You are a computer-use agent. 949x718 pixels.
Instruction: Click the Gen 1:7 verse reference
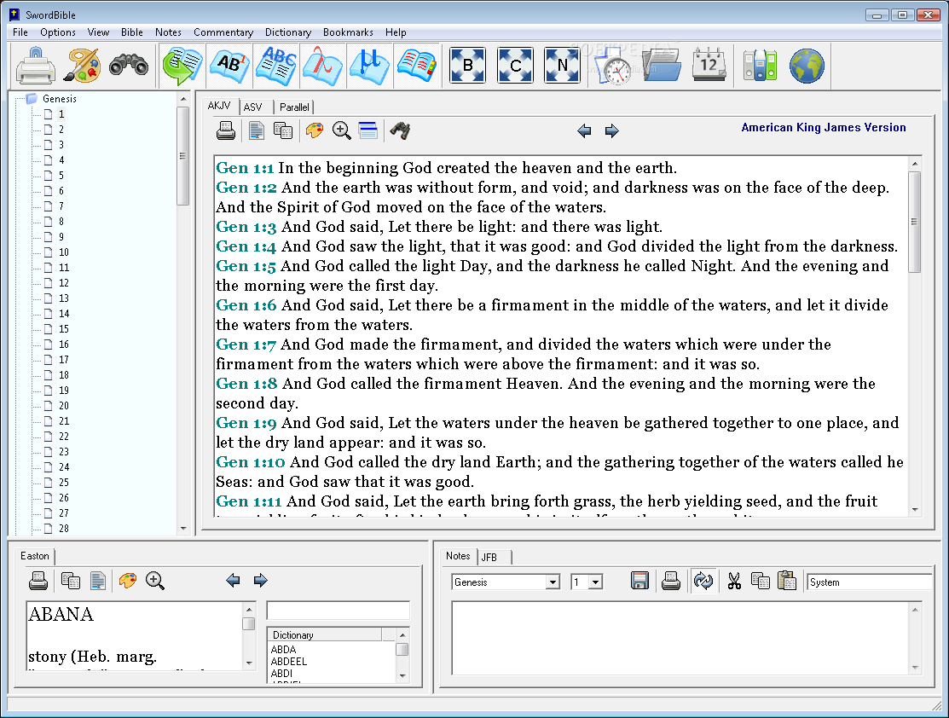pyautogui.click(x=246, y=345)
